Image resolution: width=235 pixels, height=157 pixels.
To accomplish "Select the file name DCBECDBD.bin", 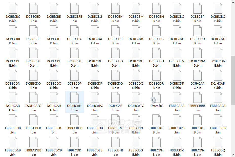I will coord(136,41).
